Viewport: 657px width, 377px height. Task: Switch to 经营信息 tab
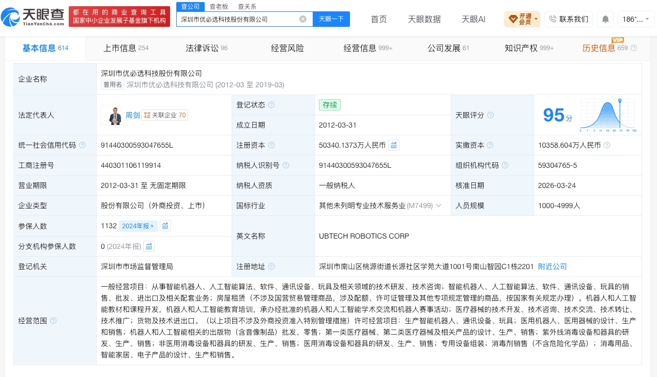click(x=368, y=48)
